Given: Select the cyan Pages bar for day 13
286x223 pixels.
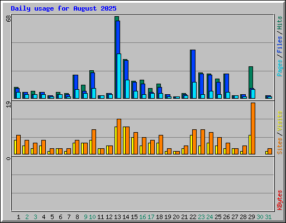Looking at the screenshot, I should [x=119, y=76].
